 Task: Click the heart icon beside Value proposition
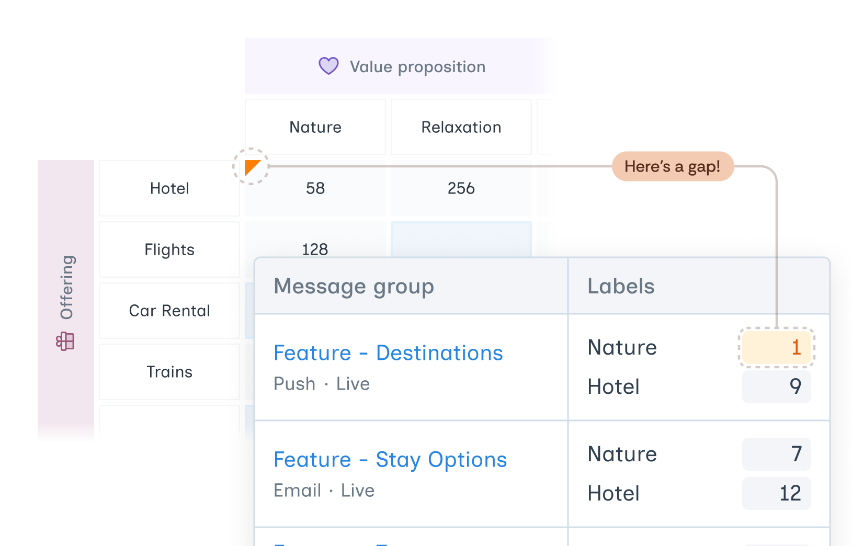coord(328,66)
